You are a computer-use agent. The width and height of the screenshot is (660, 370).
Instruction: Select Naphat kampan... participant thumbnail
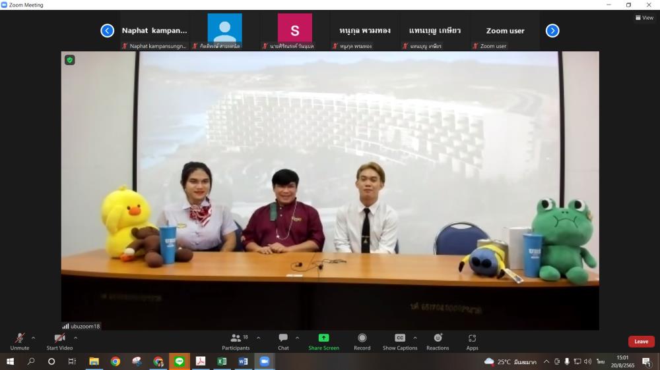point(154,31)
